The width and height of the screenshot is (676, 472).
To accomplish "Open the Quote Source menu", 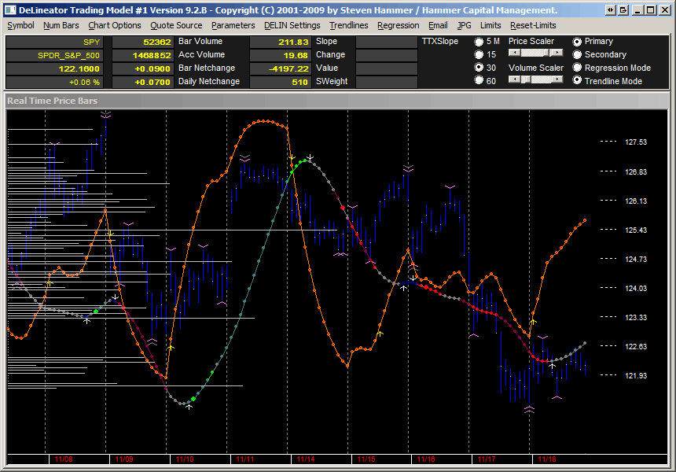I will click(176, 25).
